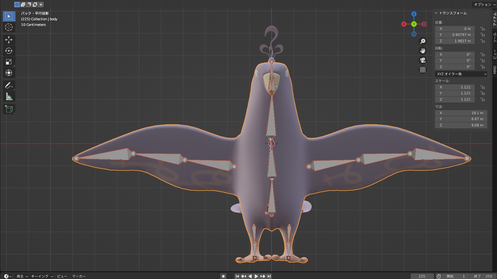Click the red X axis gizmo ball

(x=404, y=24)
